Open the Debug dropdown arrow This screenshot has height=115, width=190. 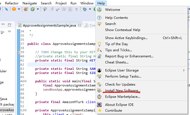90,9
